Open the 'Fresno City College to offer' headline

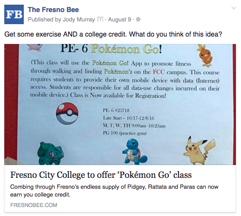101,174
